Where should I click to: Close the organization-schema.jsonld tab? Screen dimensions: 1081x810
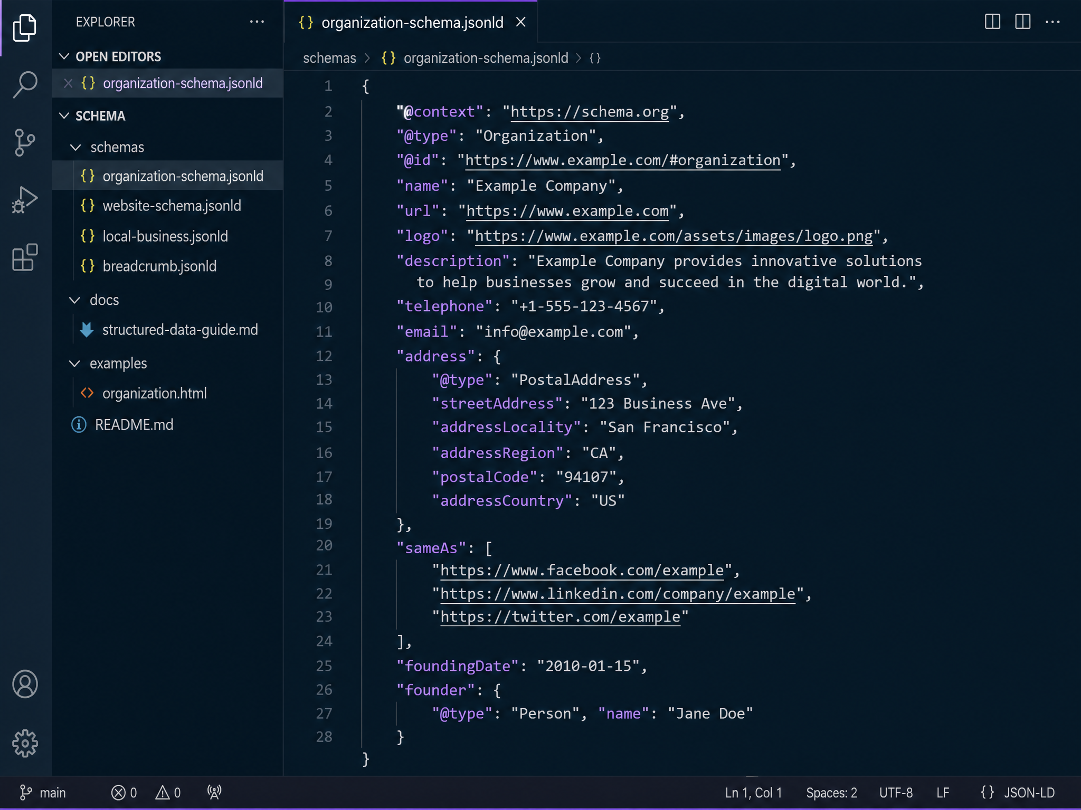pyautogui.click(x=521, y=22)
